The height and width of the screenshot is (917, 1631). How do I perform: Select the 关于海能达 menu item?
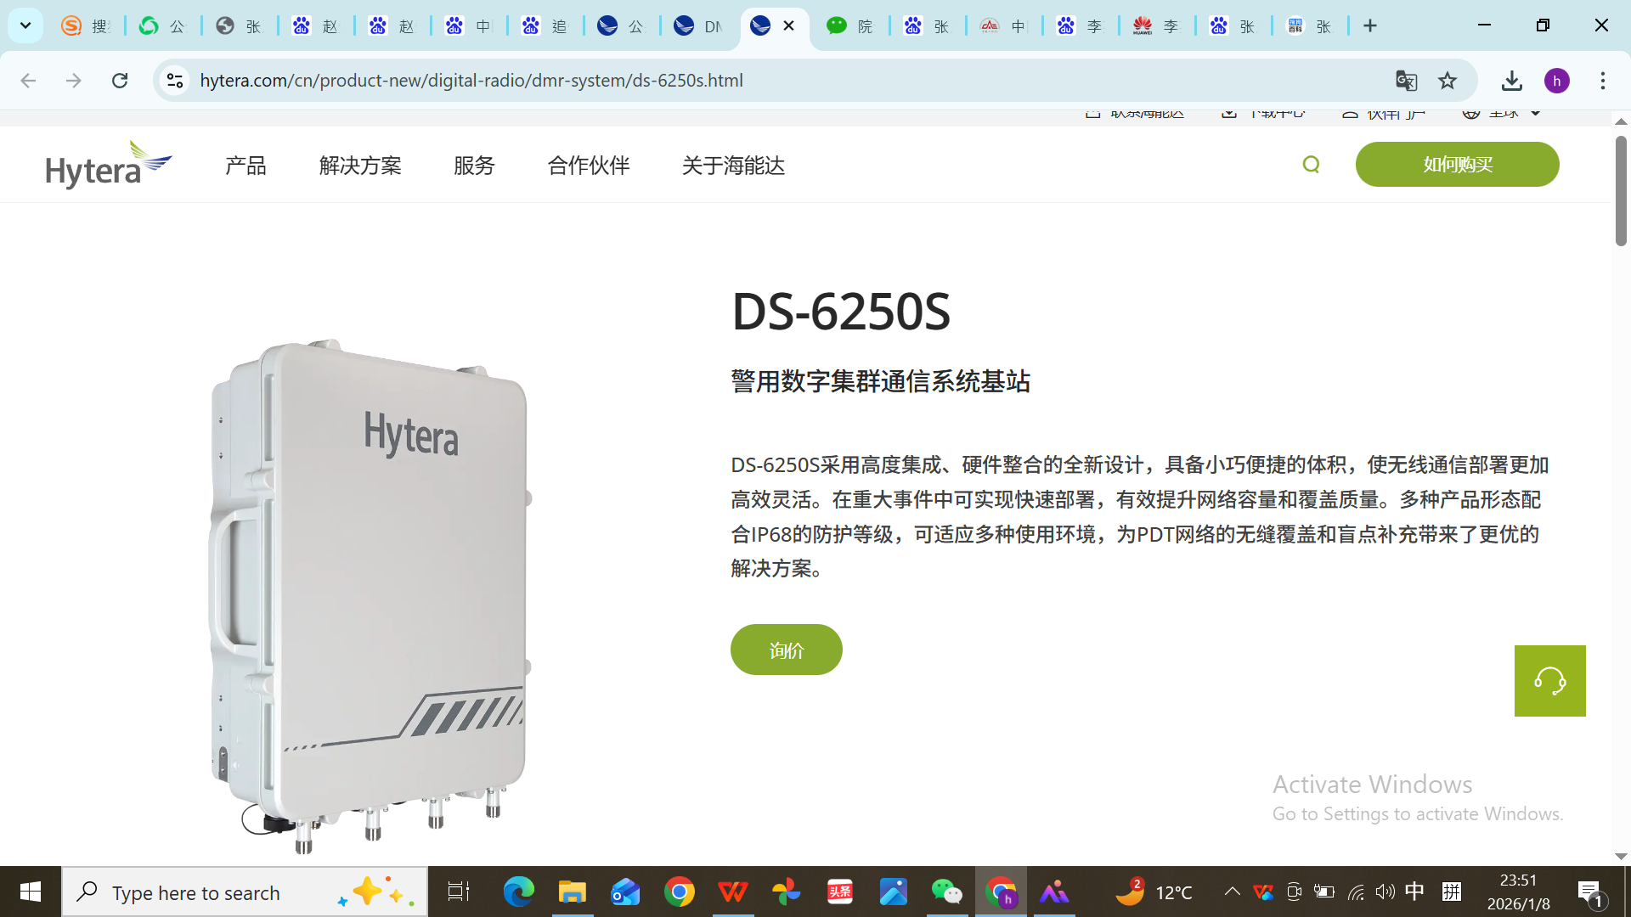(733, 166)
